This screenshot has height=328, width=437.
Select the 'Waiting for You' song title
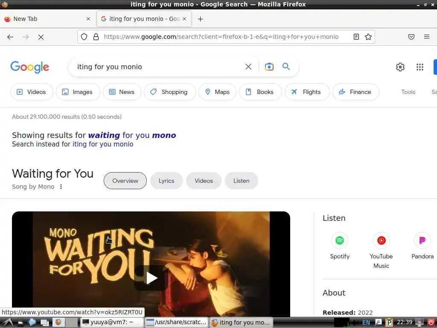52,173
